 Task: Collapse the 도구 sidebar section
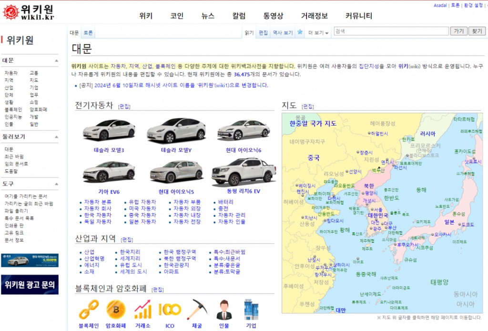coord(56,184)
